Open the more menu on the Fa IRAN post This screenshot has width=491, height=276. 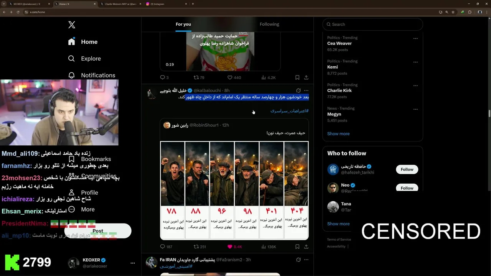coord(306,260)
